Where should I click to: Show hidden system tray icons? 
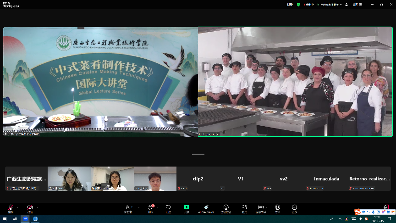[x=340, y=219]
